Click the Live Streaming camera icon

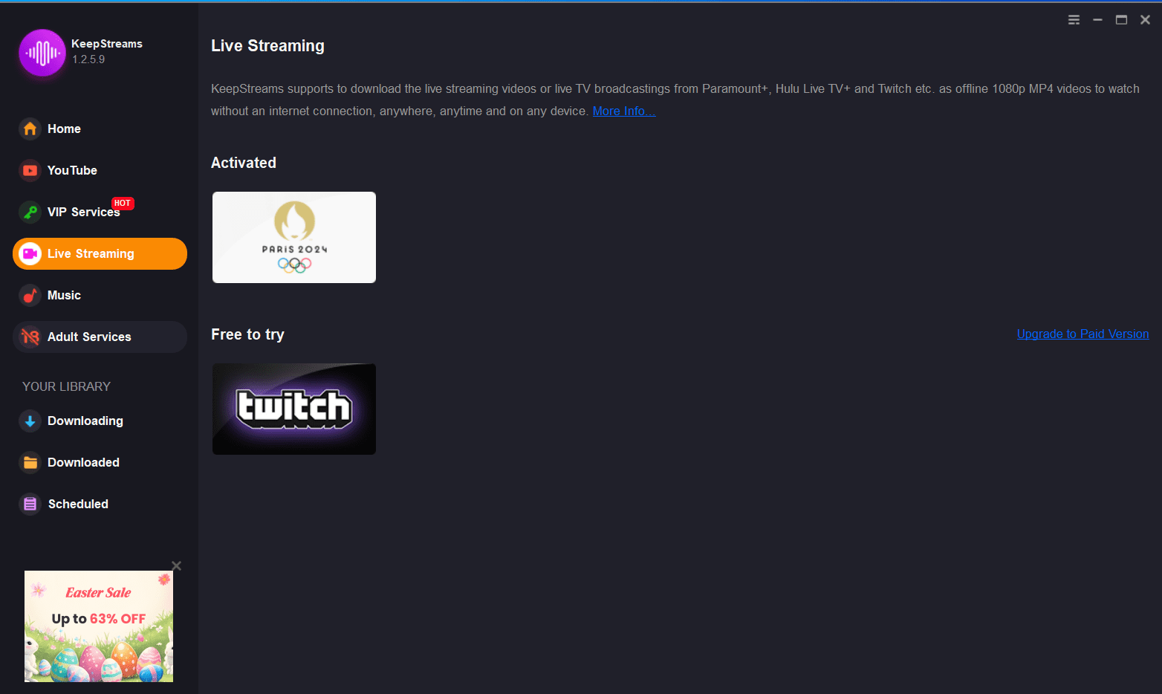30,253
